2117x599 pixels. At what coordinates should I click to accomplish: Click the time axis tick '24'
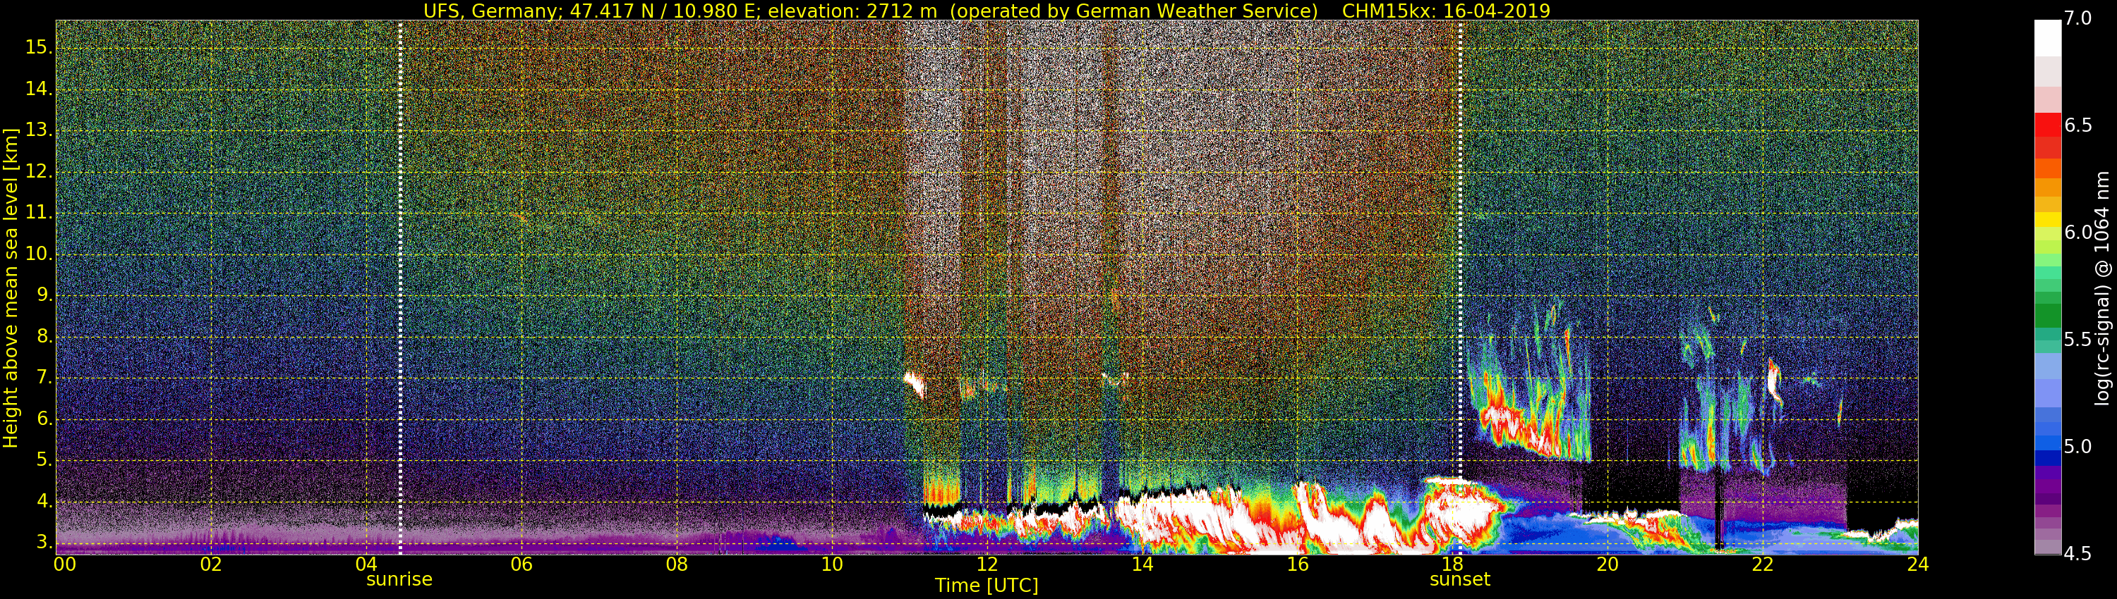pos(1918,564)
